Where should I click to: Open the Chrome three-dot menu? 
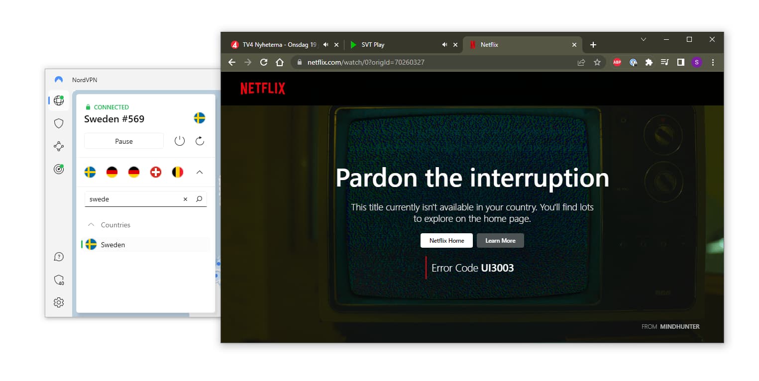713,62
